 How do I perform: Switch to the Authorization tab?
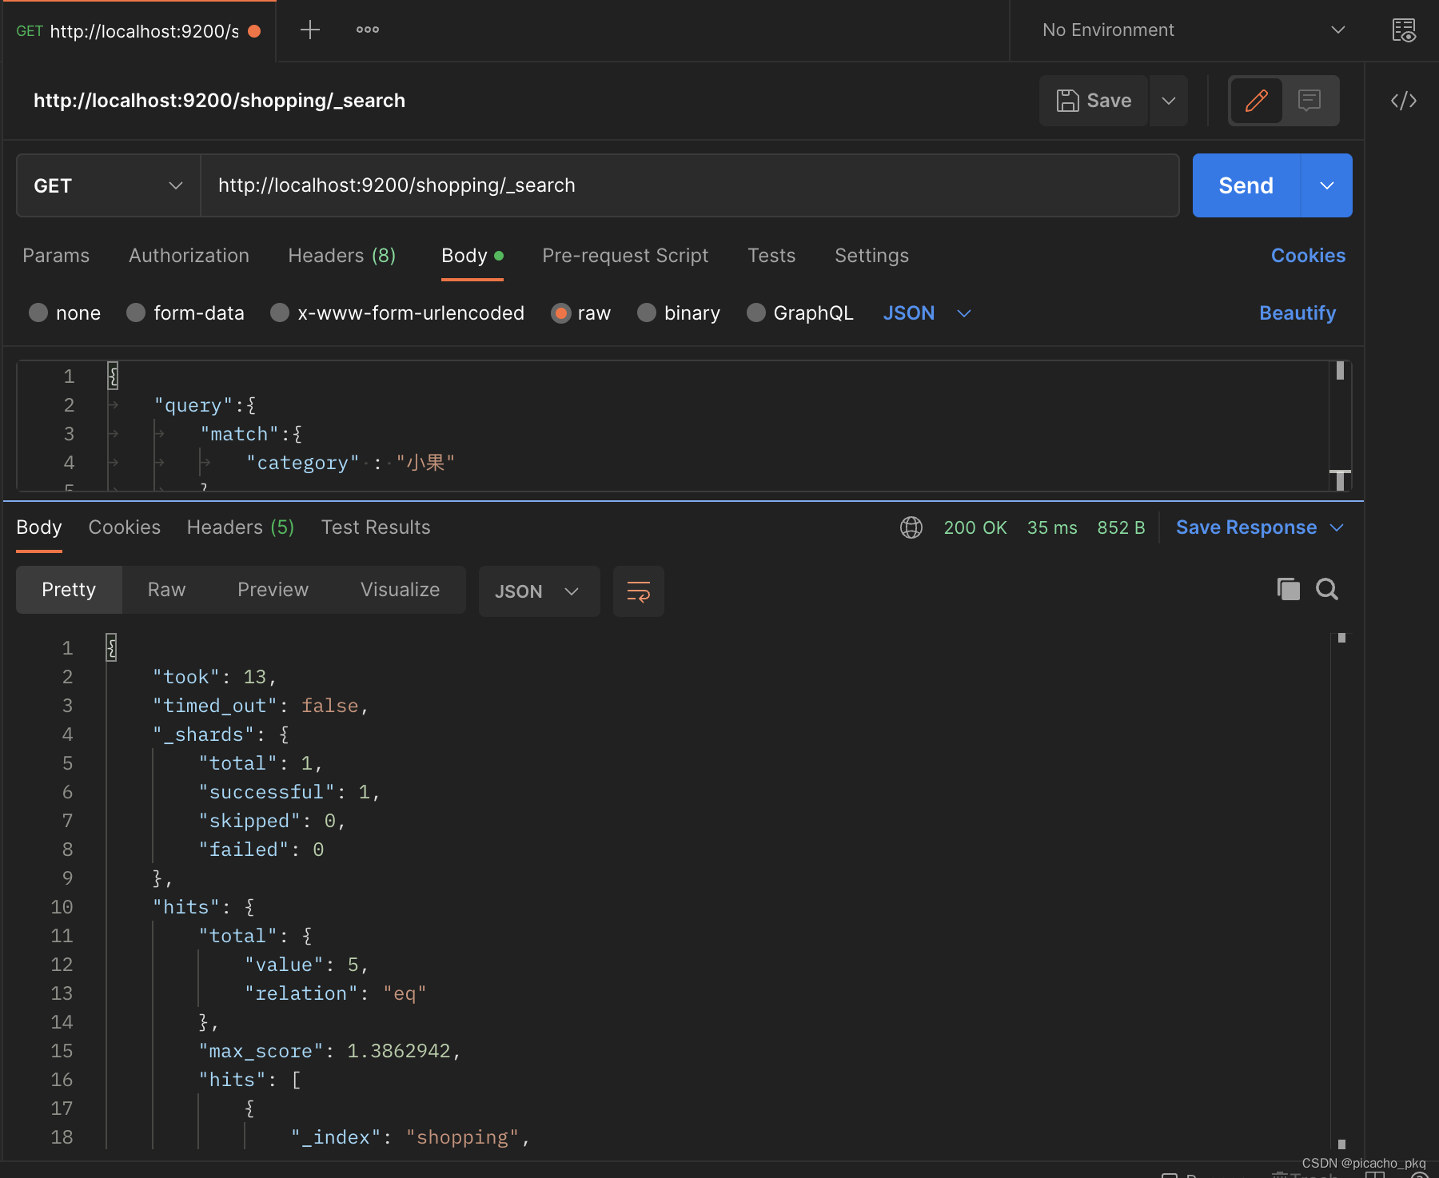point(189,256)
